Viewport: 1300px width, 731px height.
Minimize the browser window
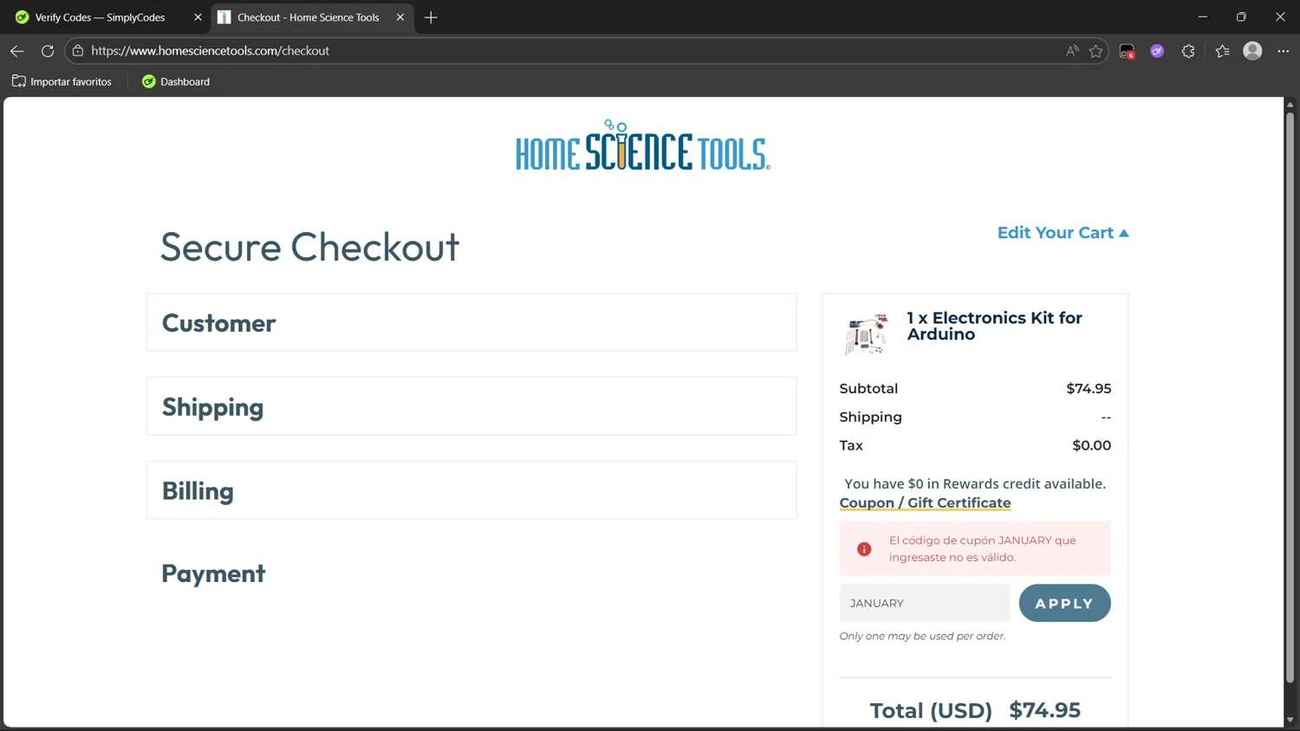(x=1202, y=17)
